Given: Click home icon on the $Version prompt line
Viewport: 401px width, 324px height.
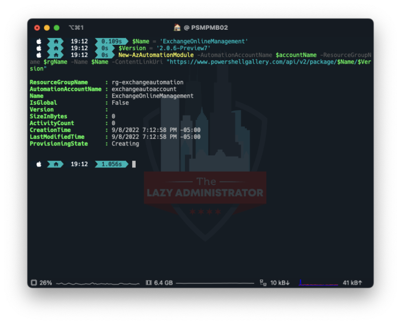Looking at the screenshot, I should (x=56, y=49).
